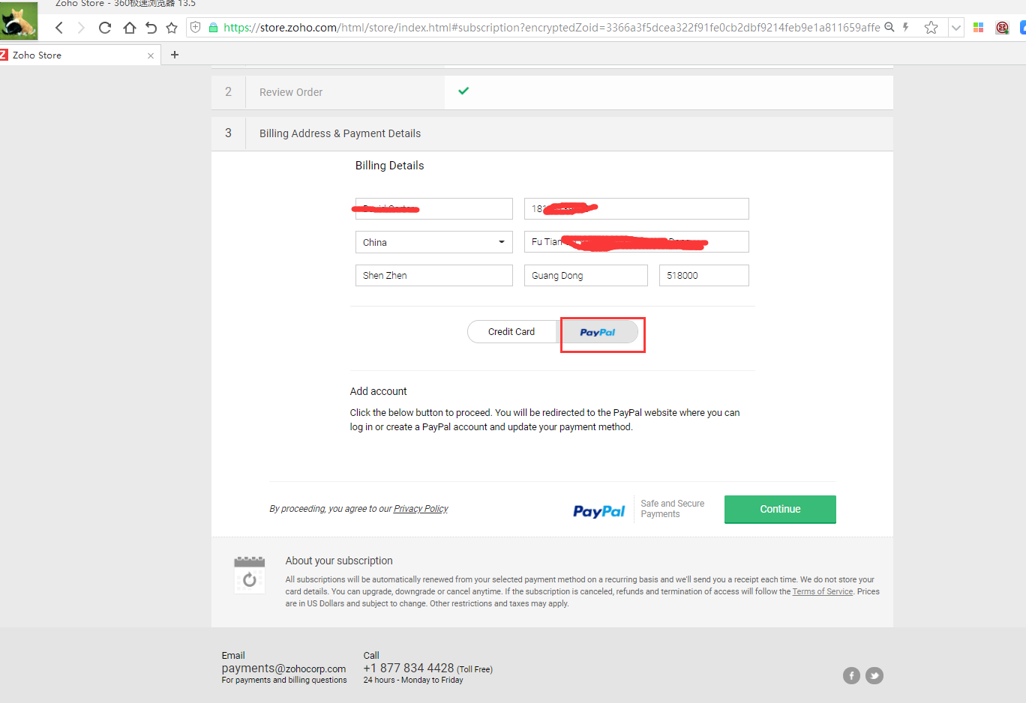Click the browser back arrow
Image resolution: width=1026 pixels, height=703 pixels.
point(59,28)
